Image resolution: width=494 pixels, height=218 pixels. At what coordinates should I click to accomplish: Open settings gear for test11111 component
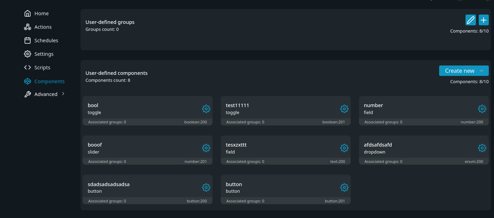pos(344,109)
